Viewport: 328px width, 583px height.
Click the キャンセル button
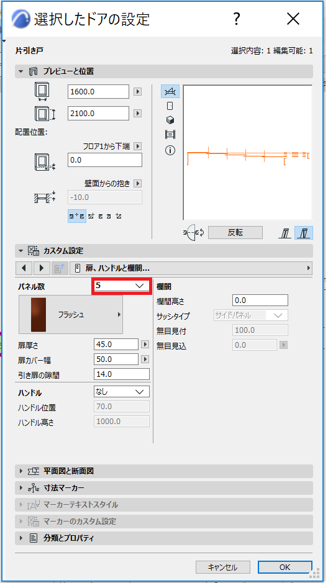pos(222,567)
